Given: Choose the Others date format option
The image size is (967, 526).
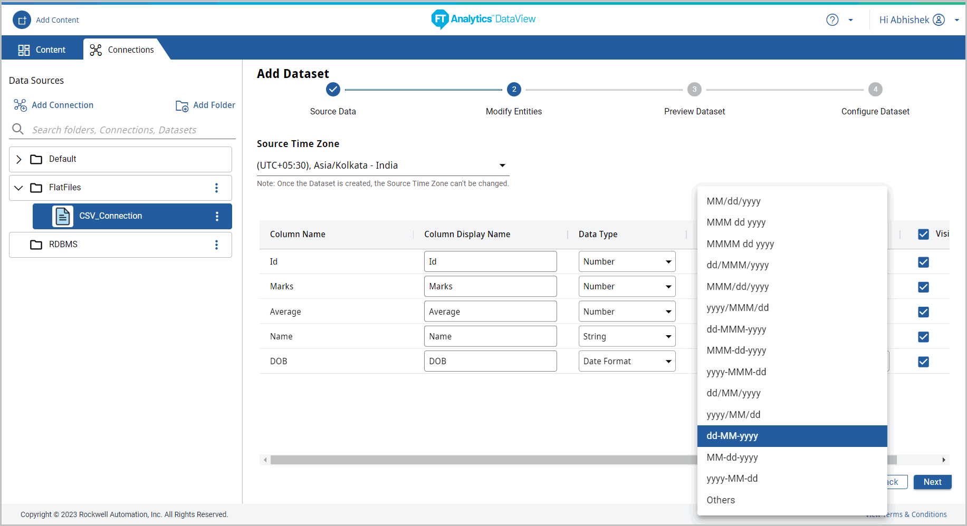Looking at the screenshot, I should [x=721, y=500].
